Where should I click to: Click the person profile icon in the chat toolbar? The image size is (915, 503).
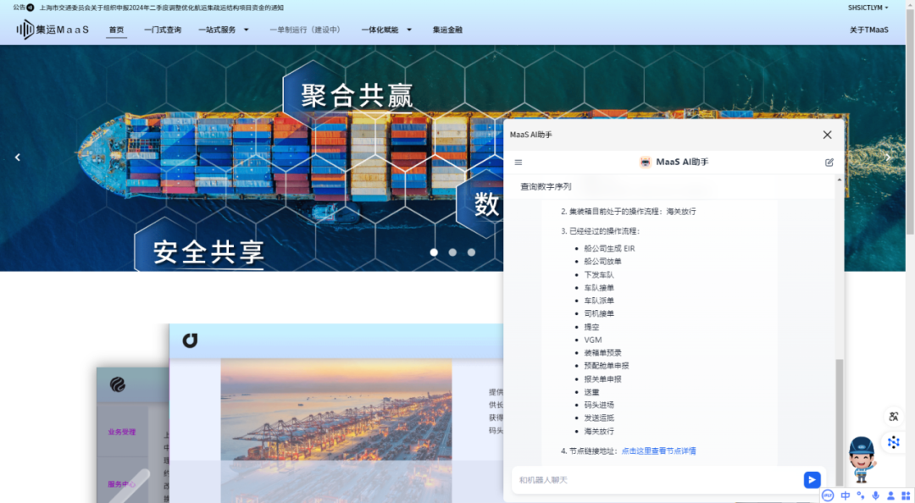(890, 495)
